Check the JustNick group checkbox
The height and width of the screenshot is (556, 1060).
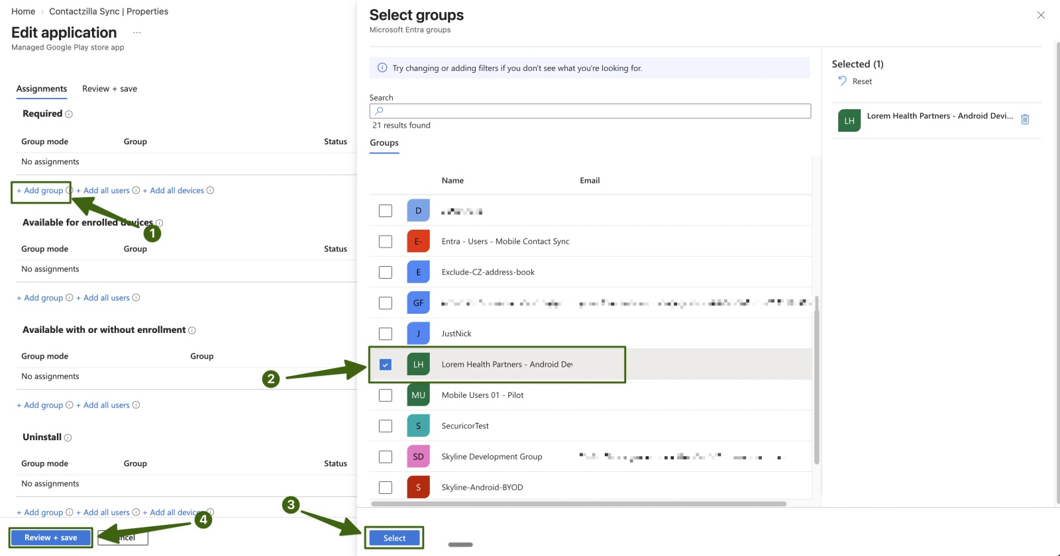386,334
